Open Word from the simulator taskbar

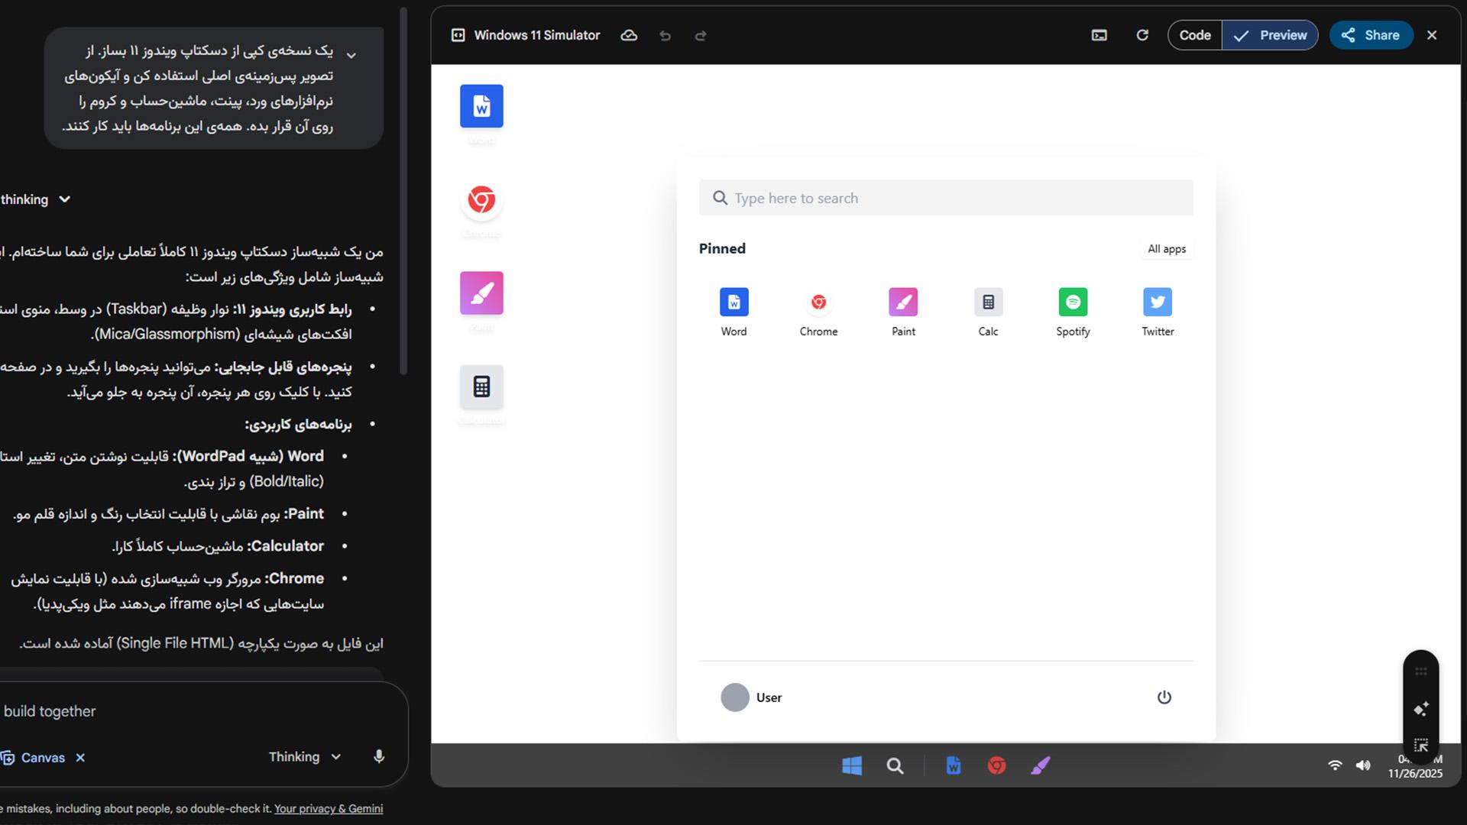(x=954, y=765)
